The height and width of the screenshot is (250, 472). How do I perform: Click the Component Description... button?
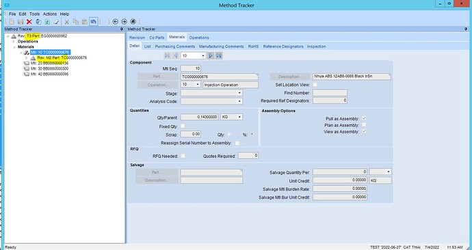coord(290,77)
